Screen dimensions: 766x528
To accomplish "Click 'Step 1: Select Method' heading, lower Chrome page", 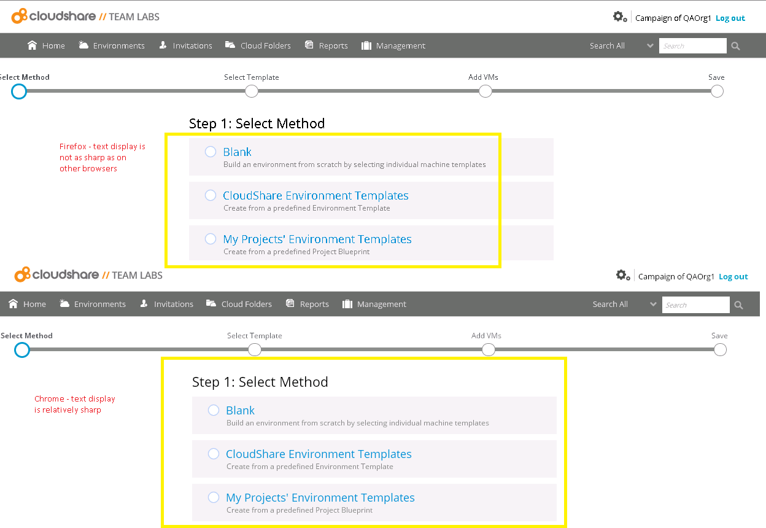I will pyautogui.click(x=260, y=382).
